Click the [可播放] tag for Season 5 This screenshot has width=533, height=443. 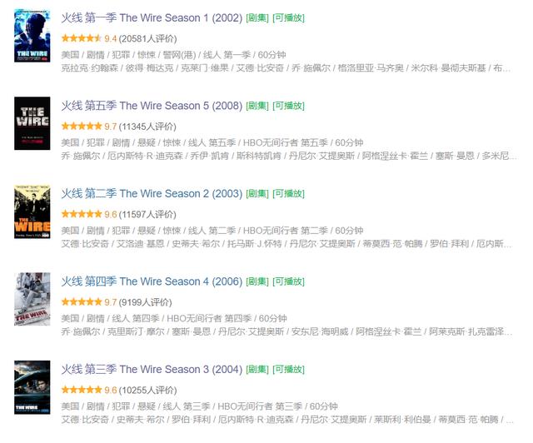289,106
